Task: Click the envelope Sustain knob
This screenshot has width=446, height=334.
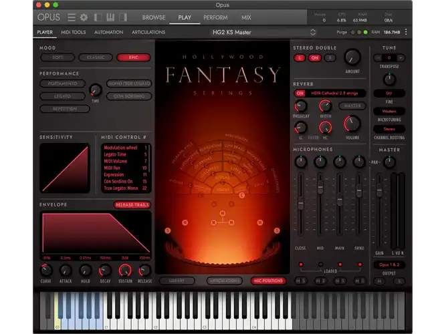Action: click(125, 271)
